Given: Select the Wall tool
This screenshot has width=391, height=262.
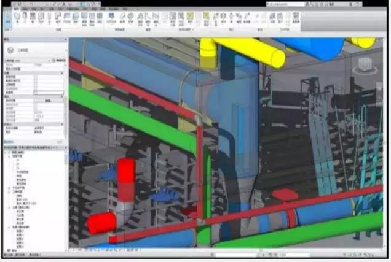Looking at the screenshot, I should point(17,18).
